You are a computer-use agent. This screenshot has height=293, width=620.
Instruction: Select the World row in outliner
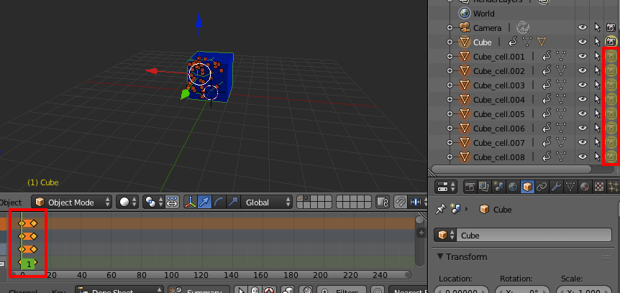coord(483,14)
